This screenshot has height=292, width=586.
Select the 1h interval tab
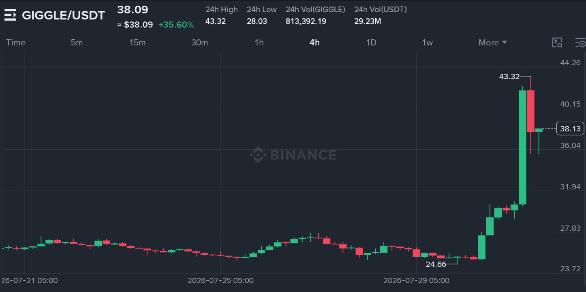pos(259,43)
